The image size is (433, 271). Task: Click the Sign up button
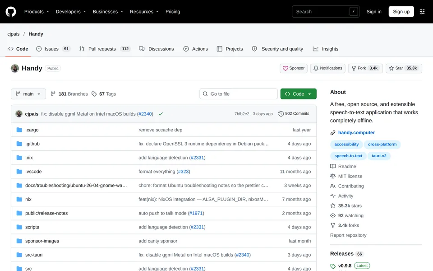coord(401,12)
